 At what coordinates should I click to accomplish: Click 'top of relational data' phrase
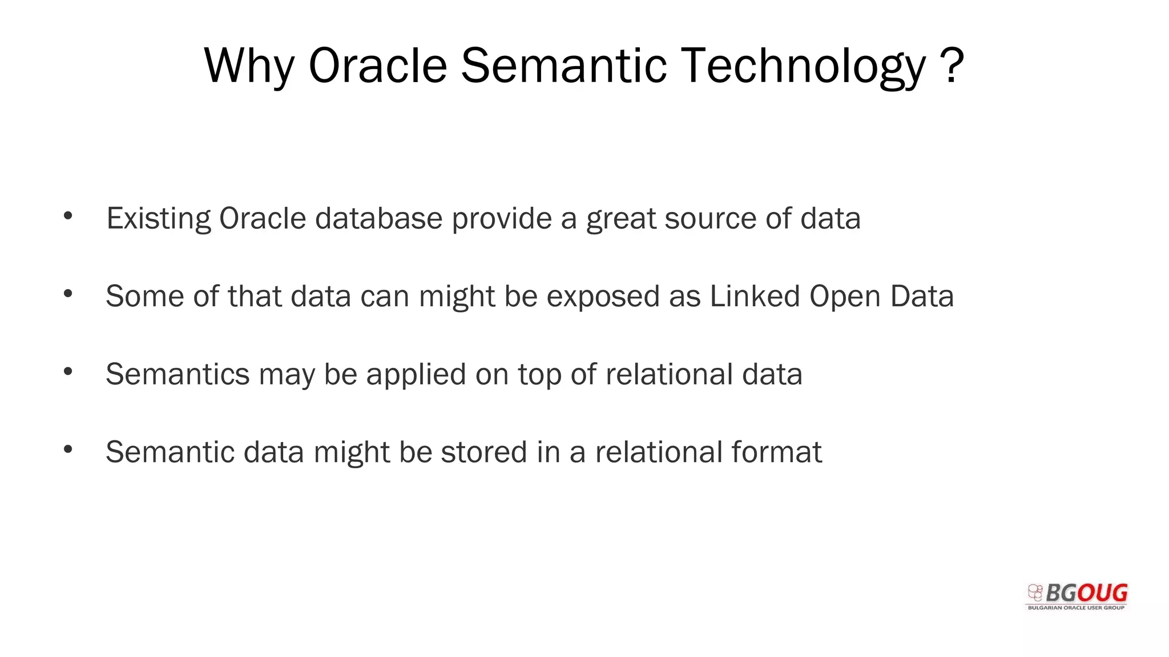point(660,375)
